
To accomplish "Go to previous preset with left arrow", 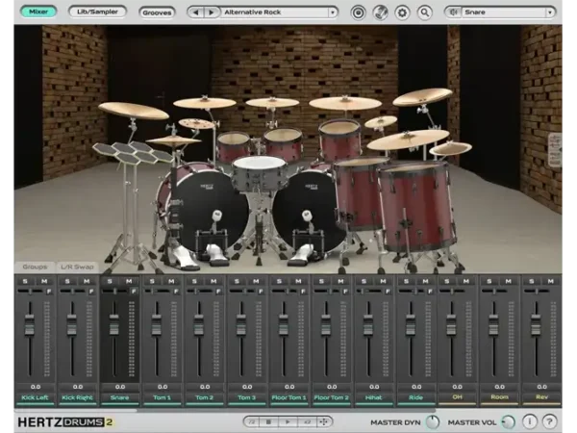I will (x=196, y=13).
